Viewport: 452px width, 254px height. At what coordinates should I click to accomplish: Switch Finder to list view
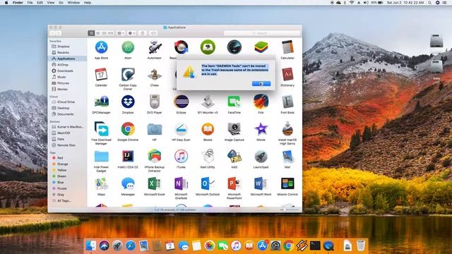pyautogui.click(x=97, y=33)
